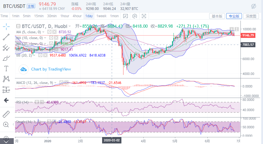Click the back arrow in drawing toolbar
263x144 pixels.
click(x=6, y=100)
